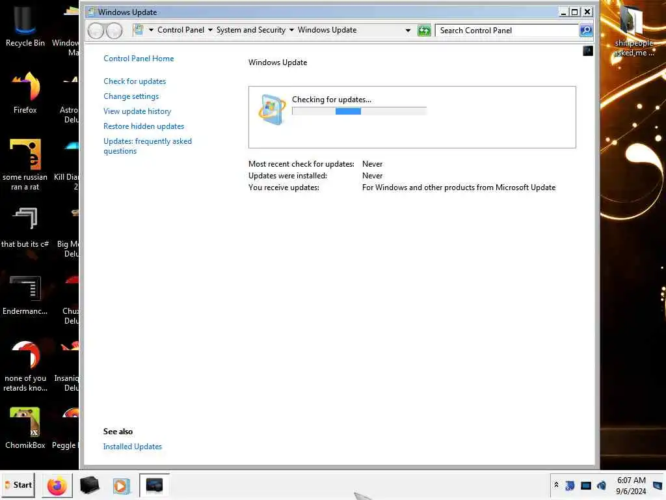
Task: Open Control Panel Home link
Action: point(139,59)
